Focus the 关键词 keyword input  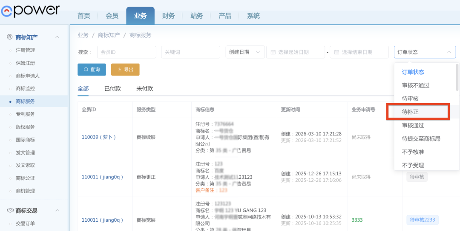190,52
